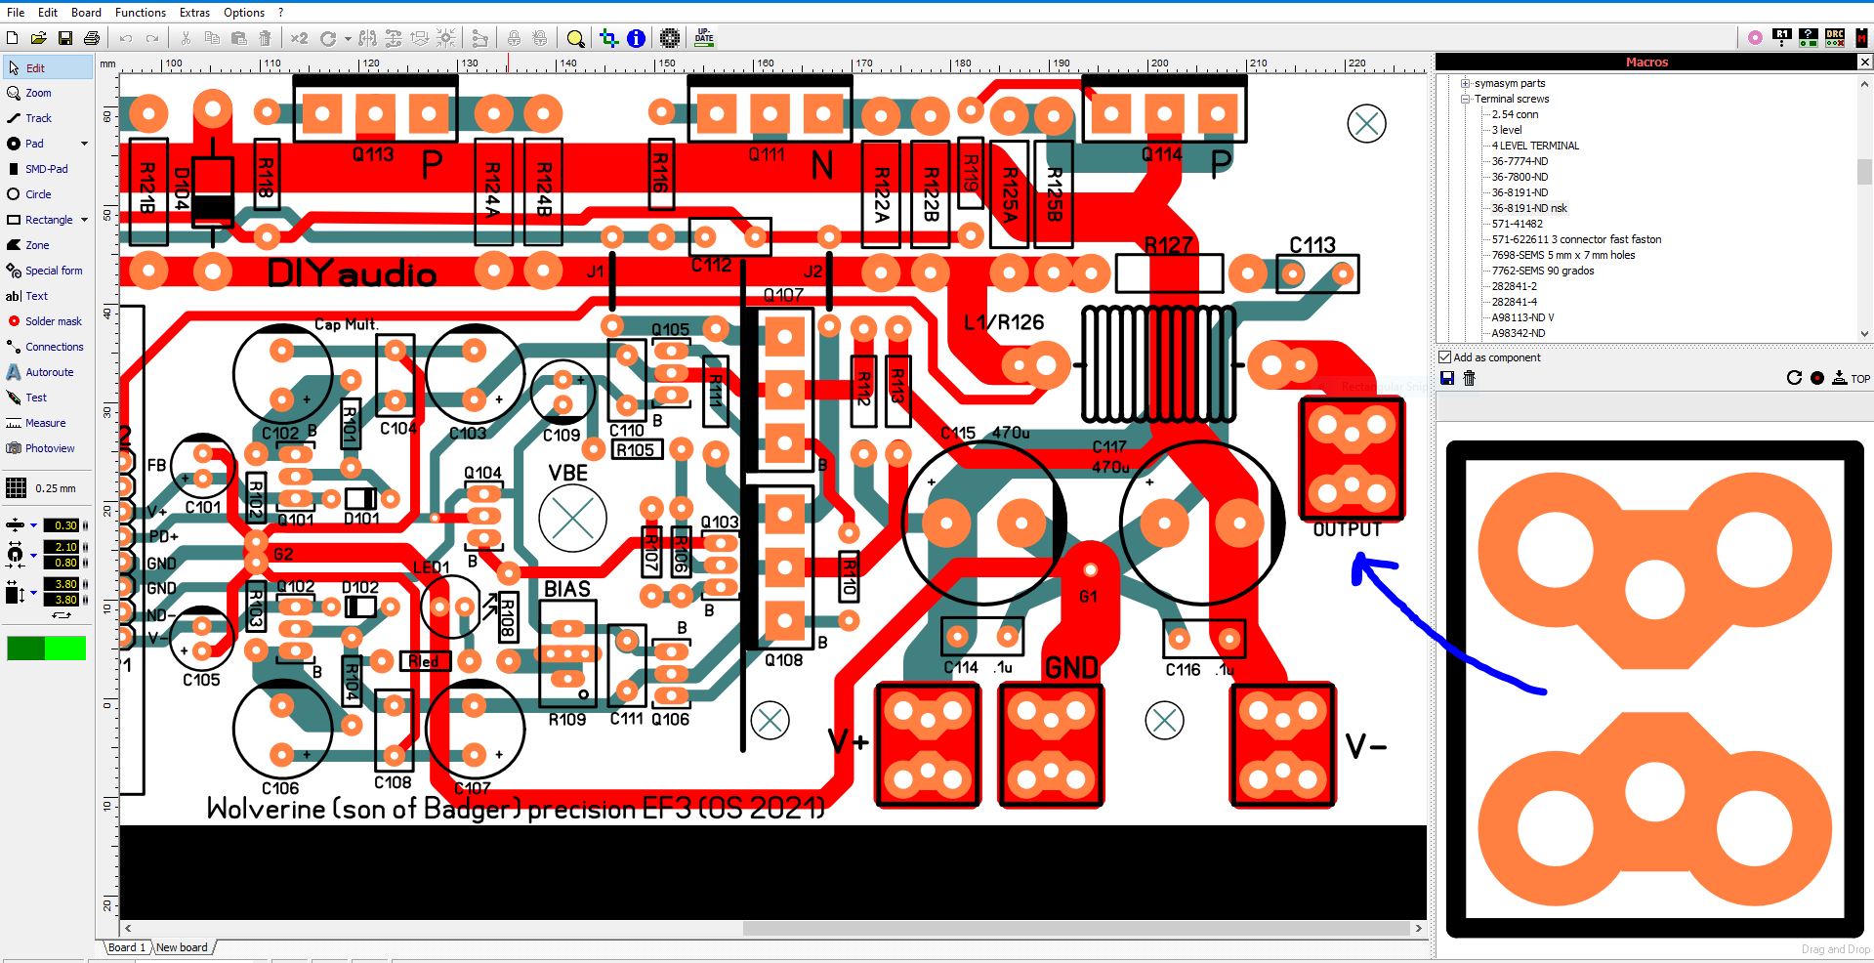The height and width of the screenshot is (963, 1874).
Task: Open the Pad shape dropdown arrow
Action: click(x=84, y=144)
